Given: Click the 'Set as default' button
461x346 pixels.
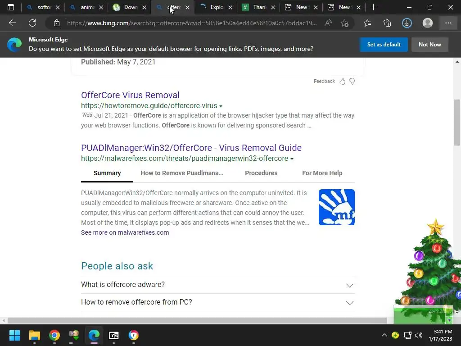Looking at the screenshot, I should 384,45.
